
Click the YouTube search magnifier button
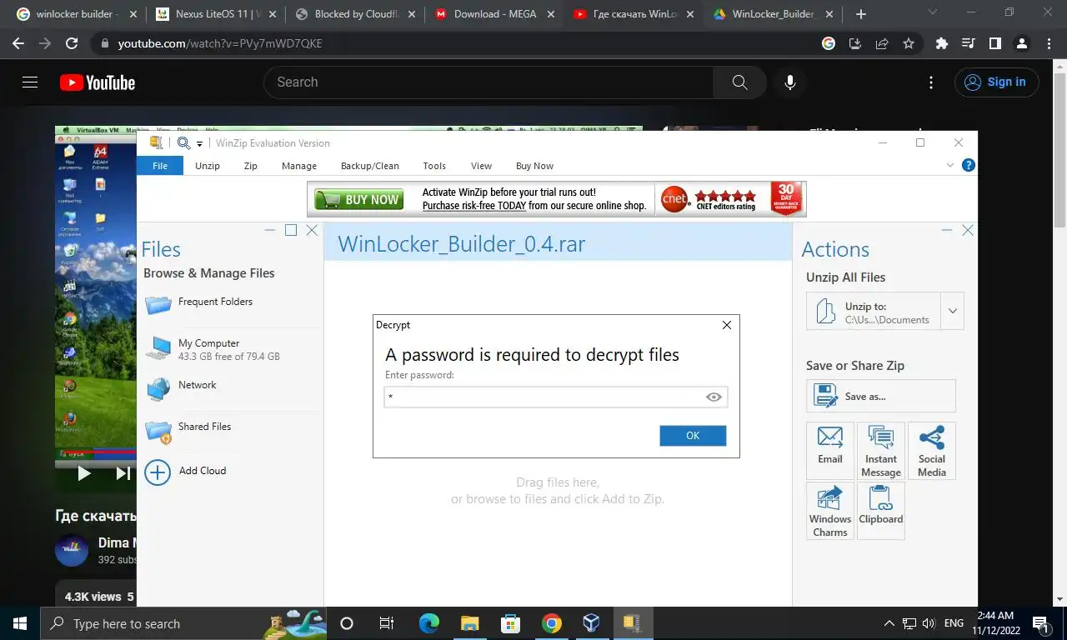click(740, 82)
